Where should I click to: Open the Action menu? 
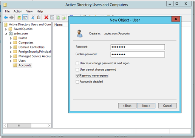click(18, 11)
